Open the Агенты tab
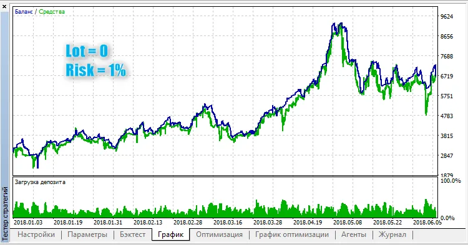The height and width of the screenshot is (245, 468). 354,234
